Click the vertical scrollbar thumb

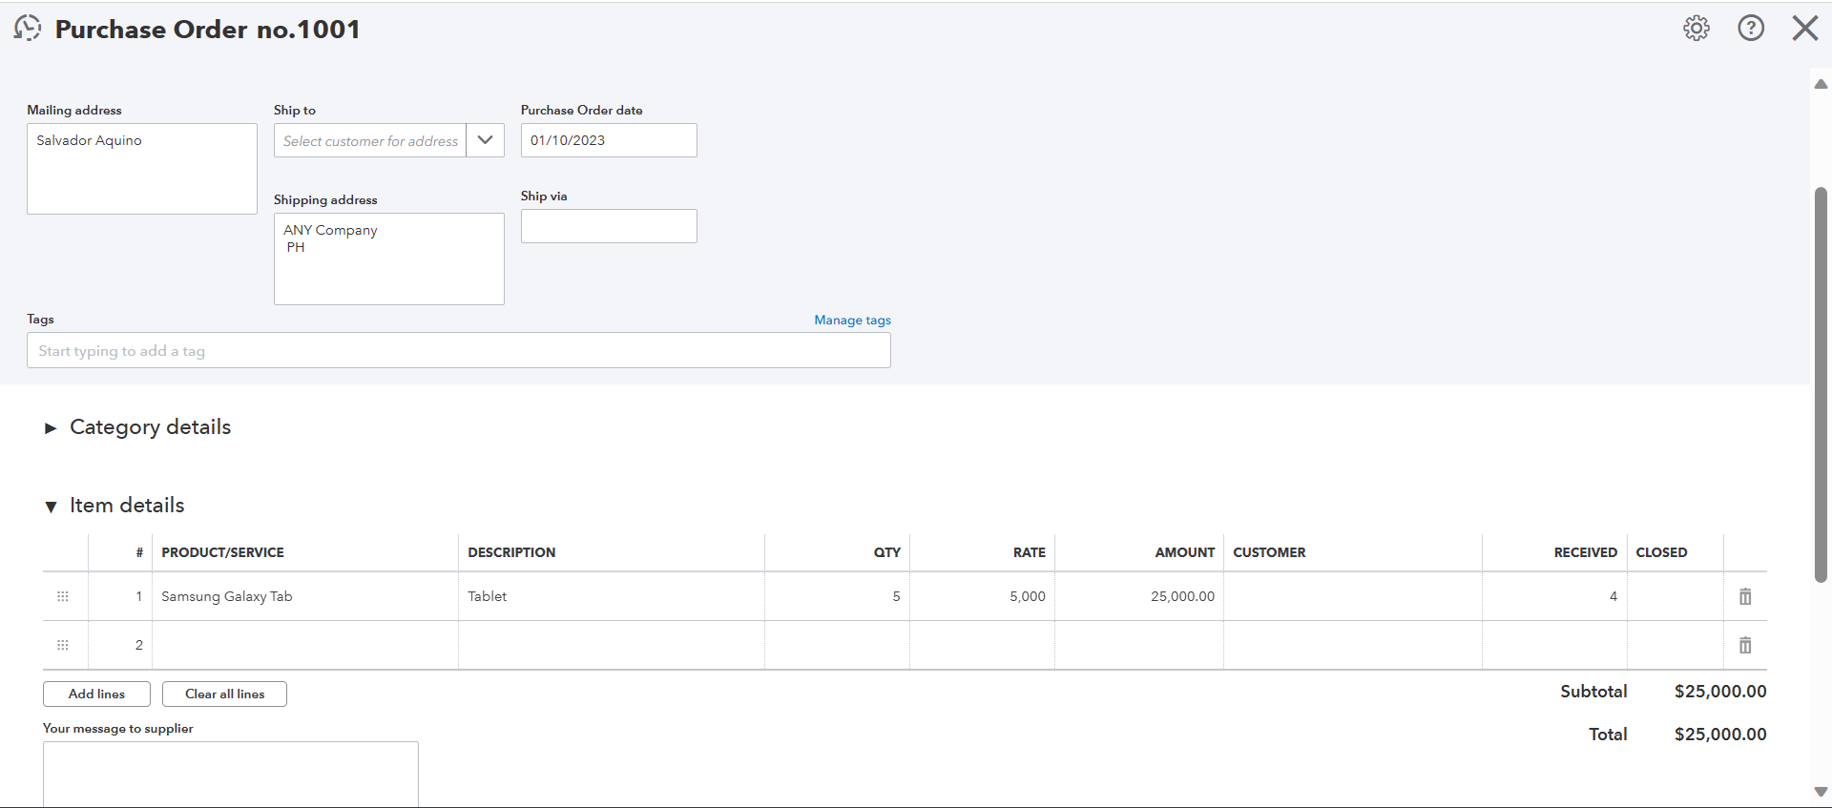[1820, 382]
